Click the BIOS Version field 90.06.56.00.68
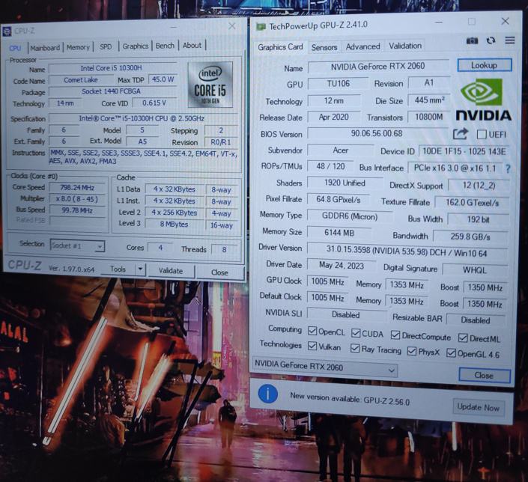The height and width of the screenshot is (482, 528). click(x=377, y=133)
